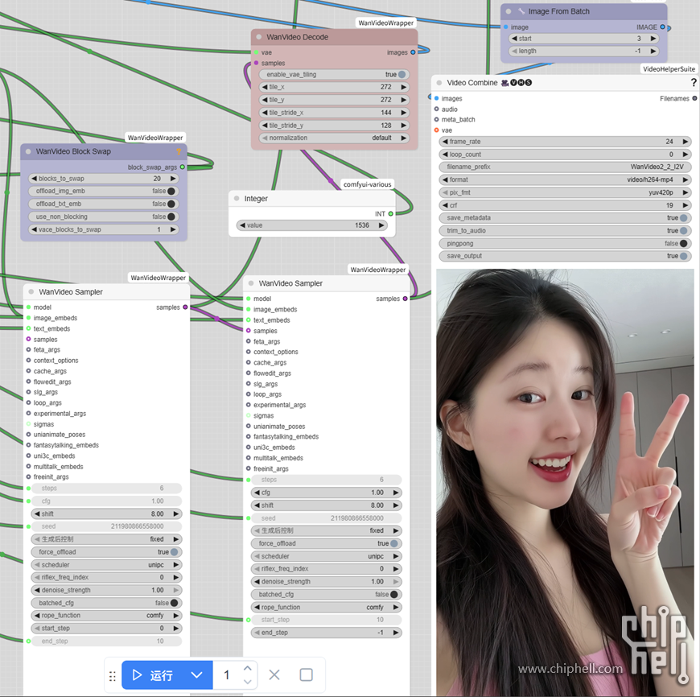
Task: Click the INT output port on Integer node
Action: click(x=390, y=214)
